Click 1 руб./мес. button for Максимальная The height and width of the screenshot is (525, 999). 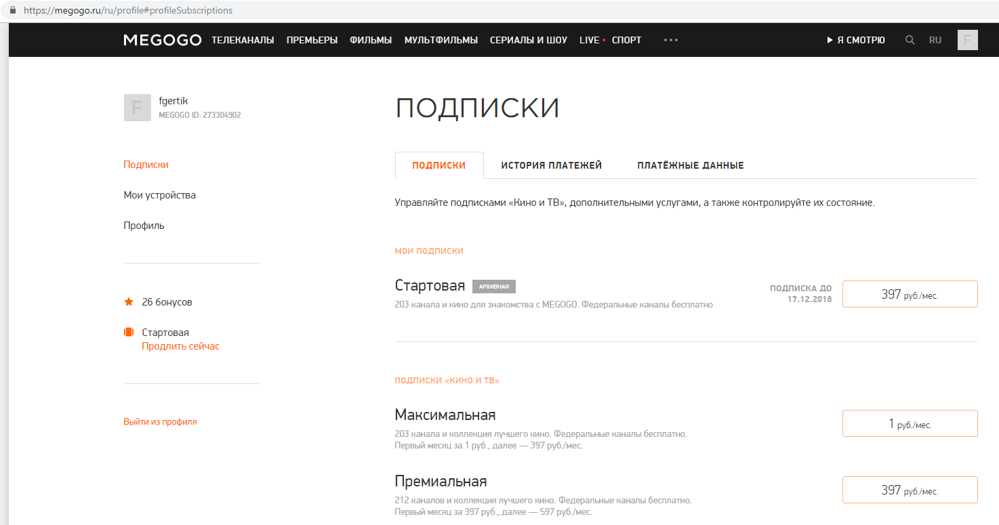click(910, 423)
